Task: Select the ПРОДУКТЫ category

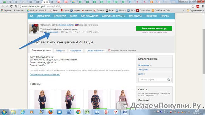Action: (x=151, y=16)
